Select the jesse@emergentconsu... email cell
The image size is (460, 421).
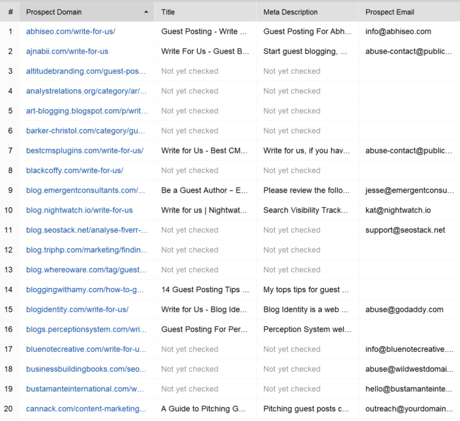coord(409,190)
